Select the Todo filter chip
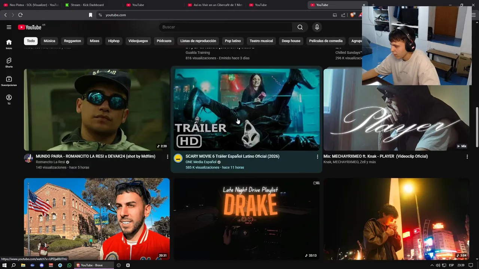This screenshot has height=269, width=479. coord(31,41)
